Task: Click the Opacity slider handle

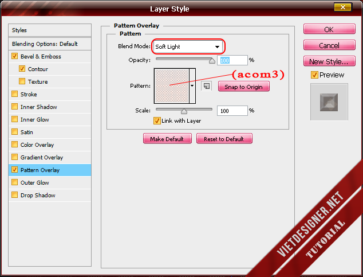Action: tap(212, 61)
